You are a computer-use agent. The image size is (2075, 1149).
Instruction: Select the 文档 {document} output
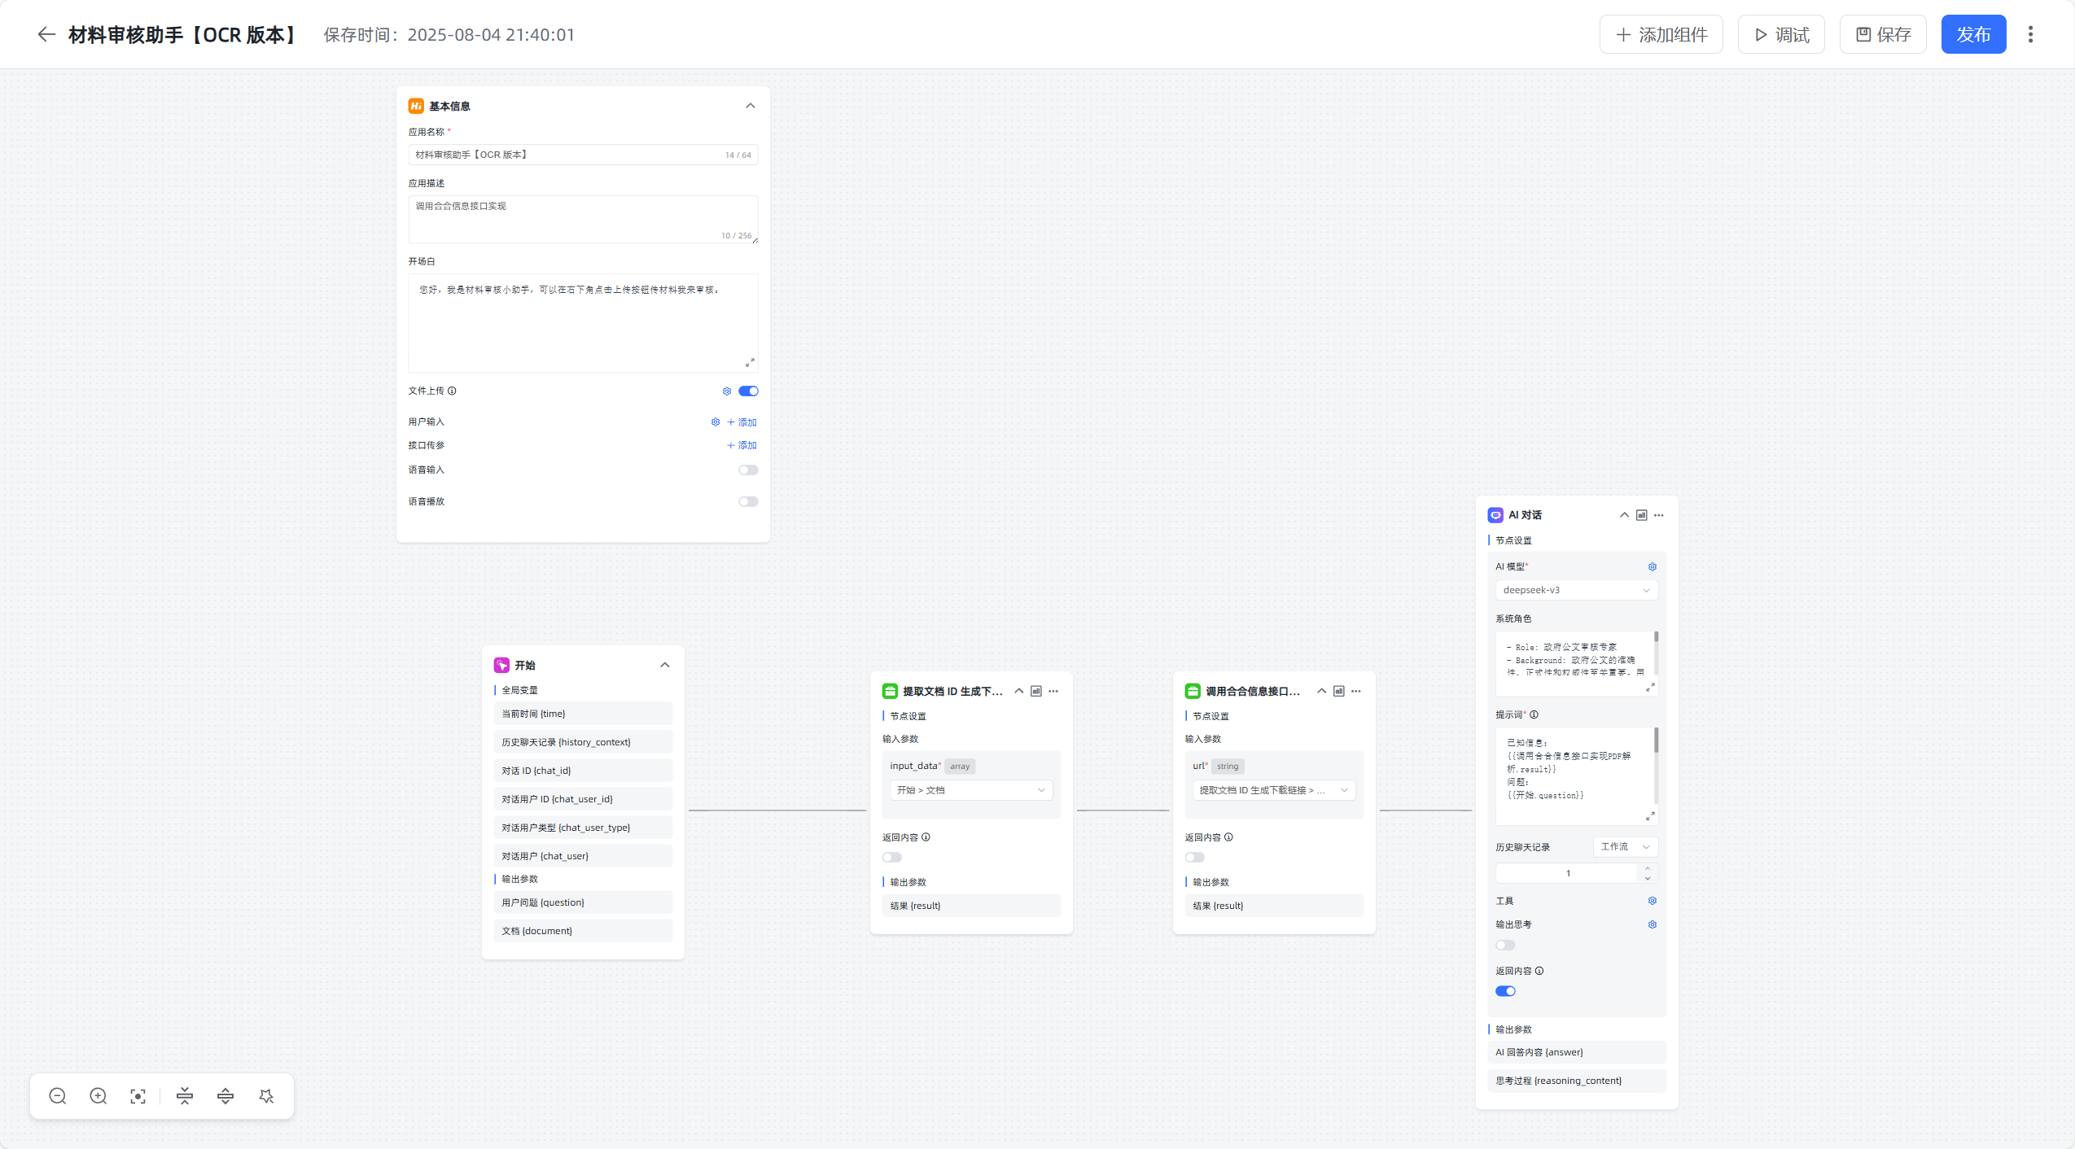(583, 931)
